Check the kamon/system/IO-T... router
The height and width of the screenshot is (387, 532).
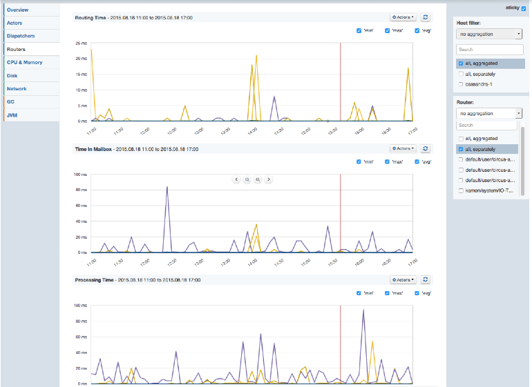click(x=461, y=190)
